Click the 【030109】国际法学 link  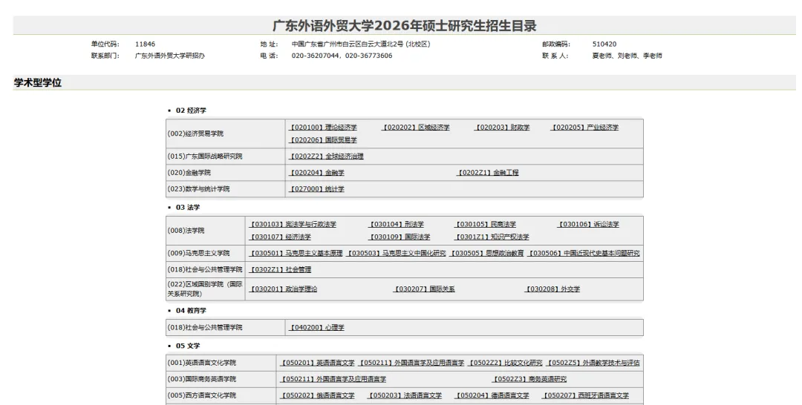(x=399, y=237)
